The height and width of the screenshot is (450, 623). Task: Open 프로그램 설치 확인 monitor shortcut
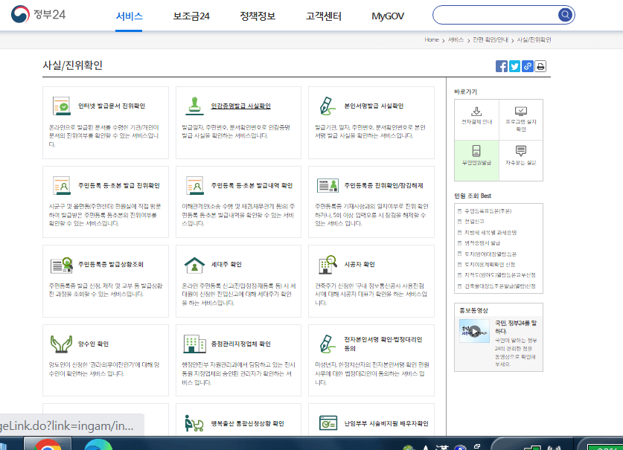521,119
